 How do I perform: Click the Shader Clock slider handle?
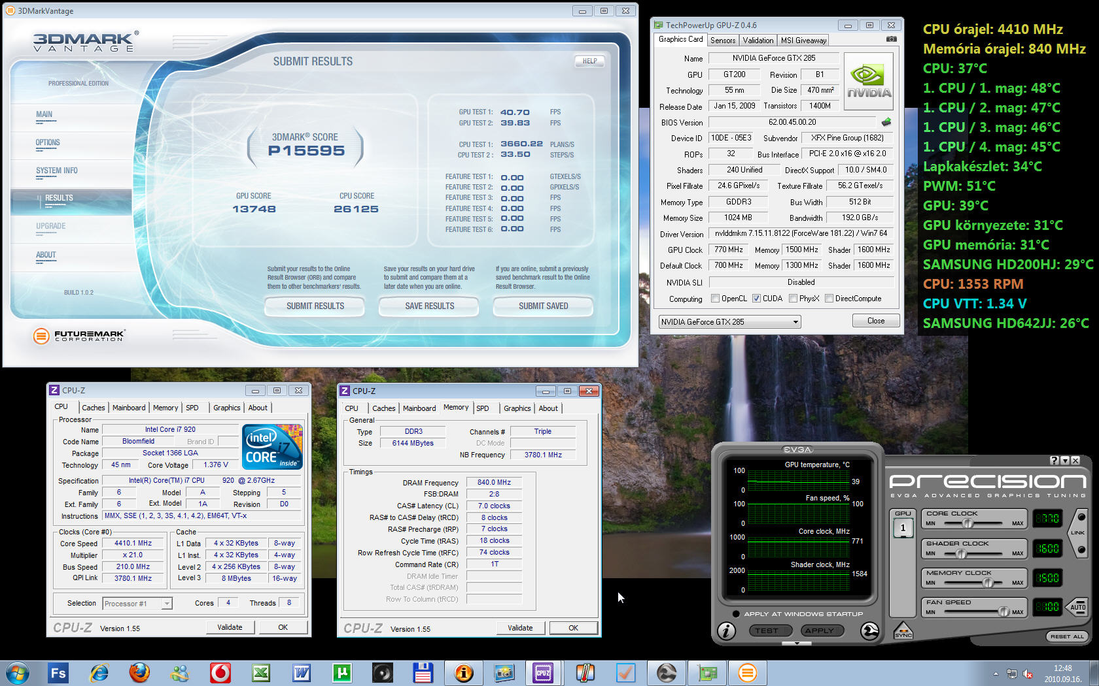961,553
